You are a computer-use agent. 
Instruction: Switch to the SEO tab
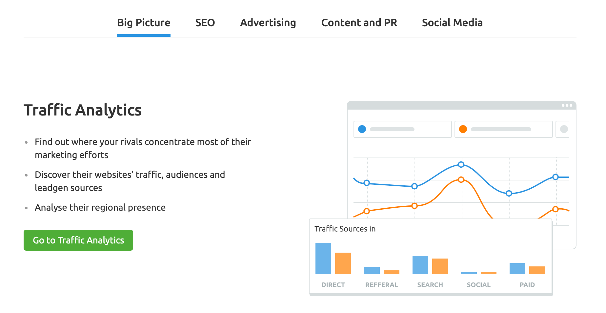click(205, 23)
